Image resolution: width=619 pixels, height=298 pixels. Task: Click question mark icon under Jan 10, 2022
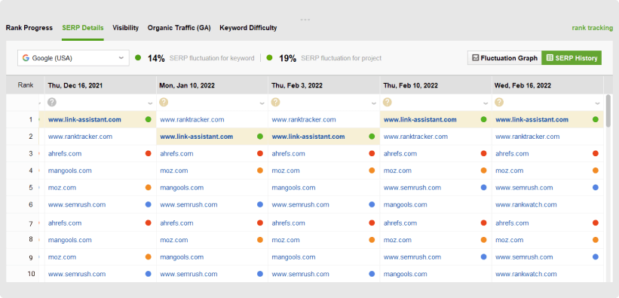click(164, 102)
